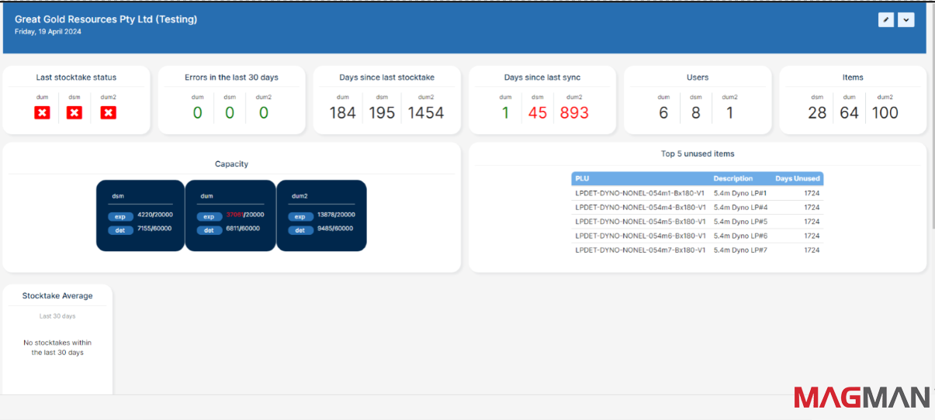Click the red 45 days since sync value

[x=538, y=113]
